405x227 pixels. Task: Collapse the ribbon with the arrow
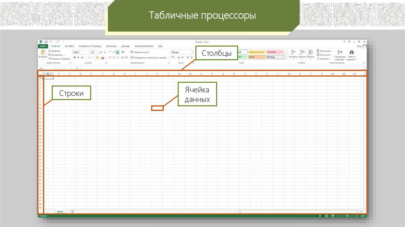point(364,63)
